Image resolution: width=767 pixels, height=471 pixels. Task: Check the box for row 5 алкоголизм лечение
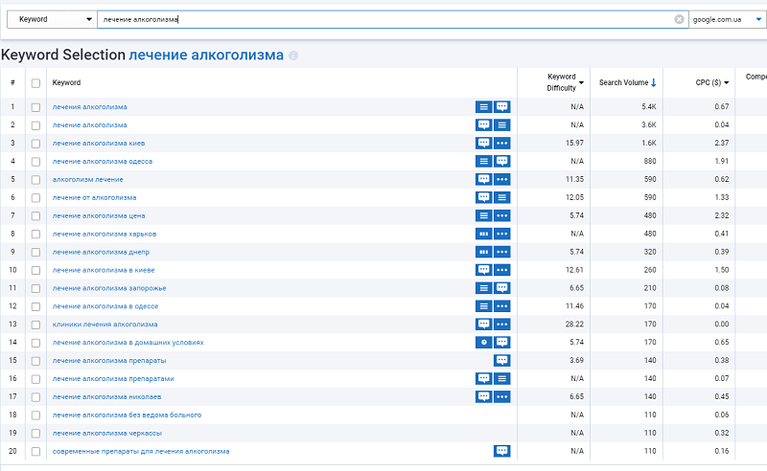35,180
